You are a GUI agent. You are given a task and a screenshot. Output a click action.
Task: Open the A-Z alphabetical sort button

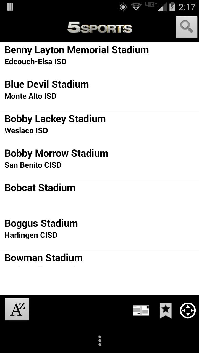click(17, 309)
